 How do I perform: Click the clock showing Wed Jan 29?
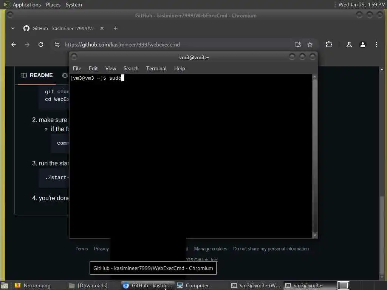click(x=362, y=5)
